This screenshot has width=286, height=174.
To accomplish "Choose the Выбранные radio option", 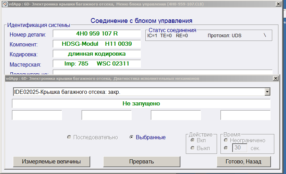I will (132, 137).
